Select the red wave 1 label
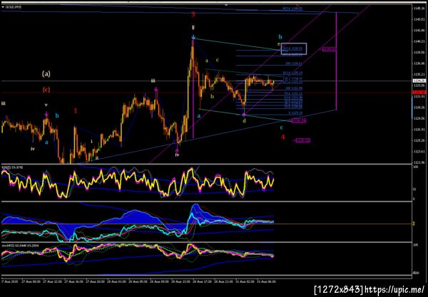 pos(76,110)
